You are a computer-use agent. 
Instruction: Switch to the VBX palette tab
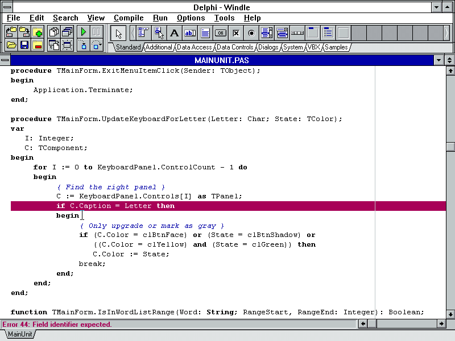313,47
